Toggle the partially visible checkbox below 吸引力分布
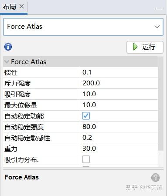The height and width of the screenshot is (196, 167). 86,167
